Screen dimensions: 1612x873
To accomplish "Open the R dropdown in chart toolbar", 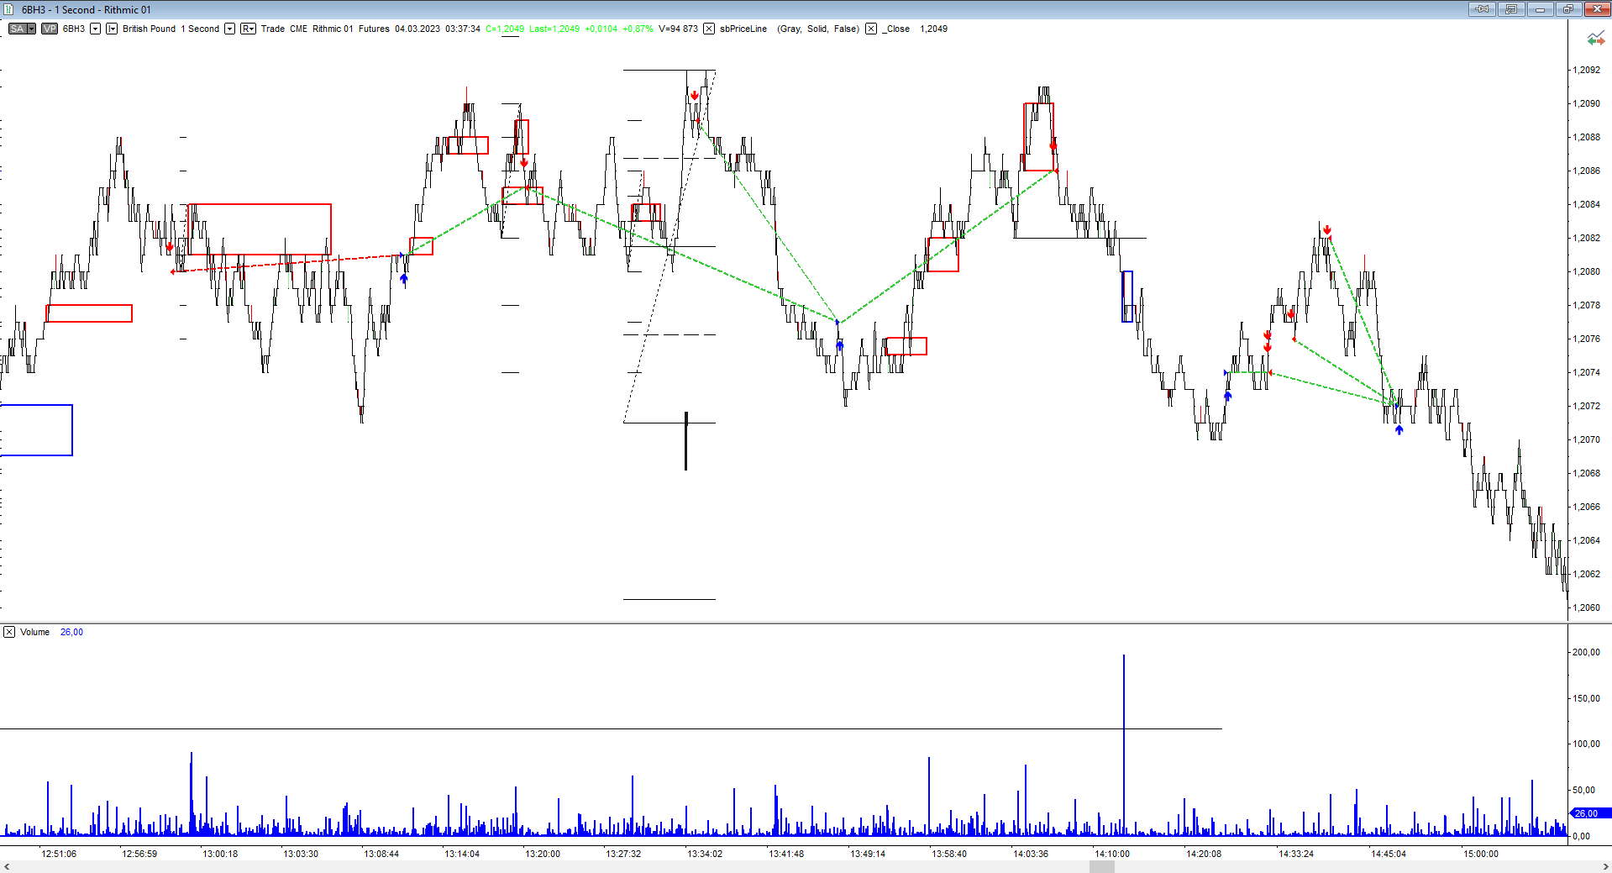I will [248, 29].
